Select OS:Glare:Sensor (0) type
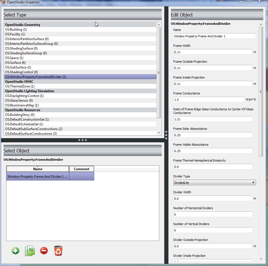Image resolution: width=268 pixels, height=266 pixels. click(x=80, y=101)
